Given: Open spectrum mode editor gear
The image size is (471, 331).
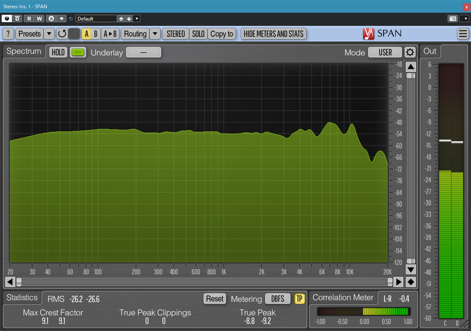Looking at the screenshot, I should (410, 52).
